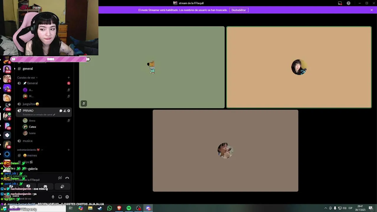Open invite people icon on PRIVAO channel

(x=65, y=111)
